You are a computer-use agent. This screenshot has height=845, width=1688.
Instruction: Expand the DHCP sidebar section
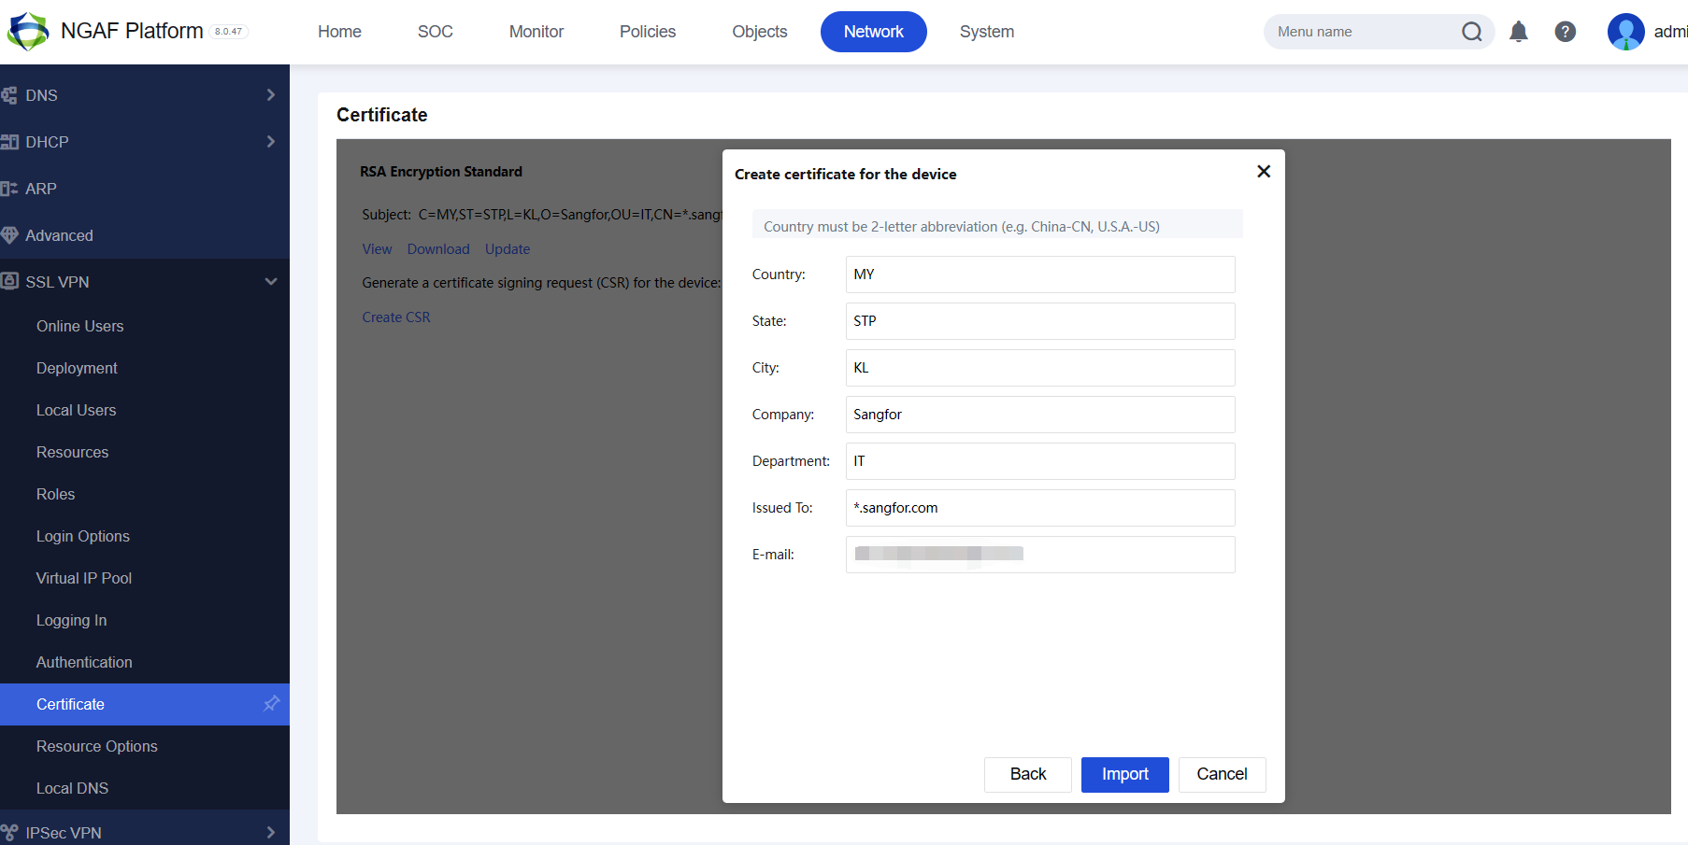[x=270, y=142]
